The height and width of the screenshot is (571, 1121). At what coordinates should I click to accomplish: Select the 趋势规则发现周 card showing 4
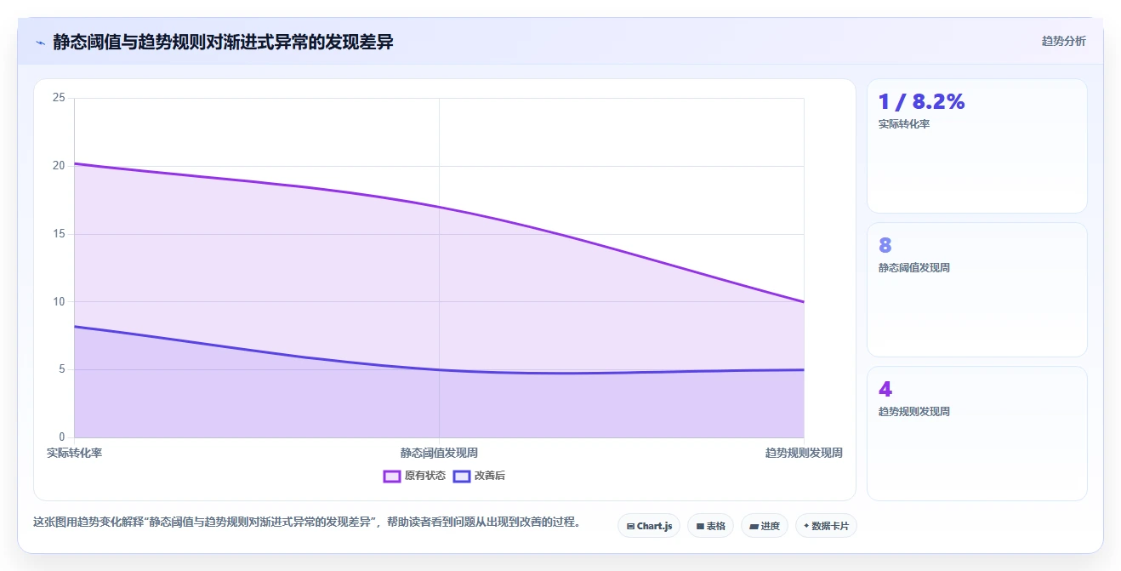click(x=976, y=433)
